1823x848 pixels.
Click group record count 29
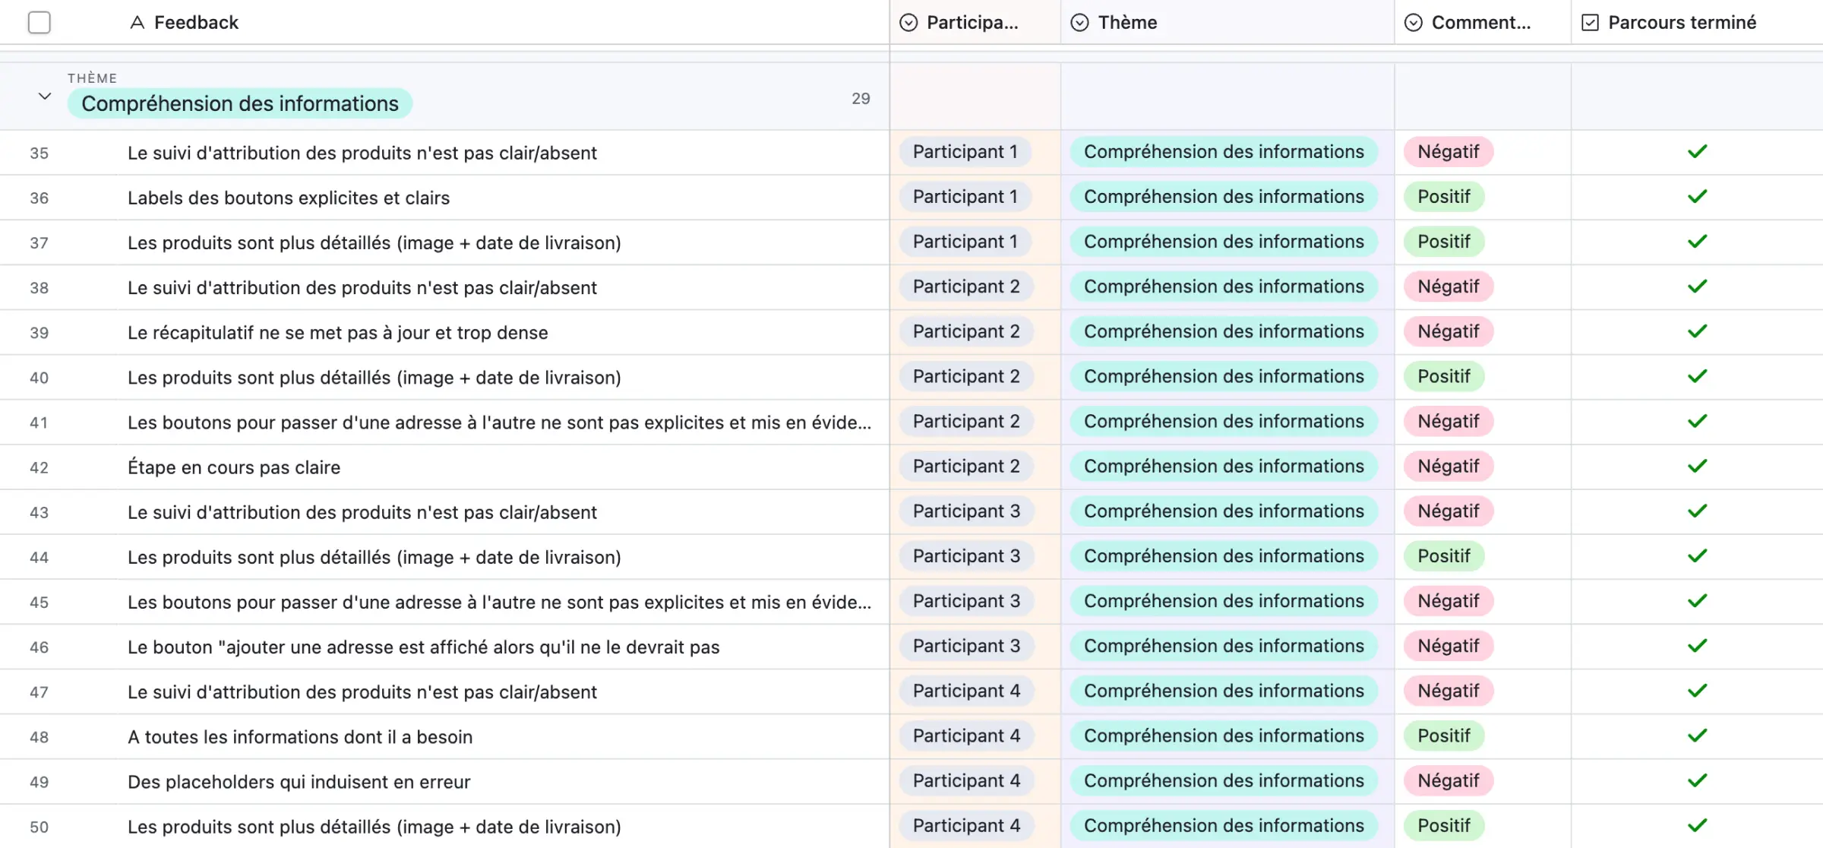861,99
